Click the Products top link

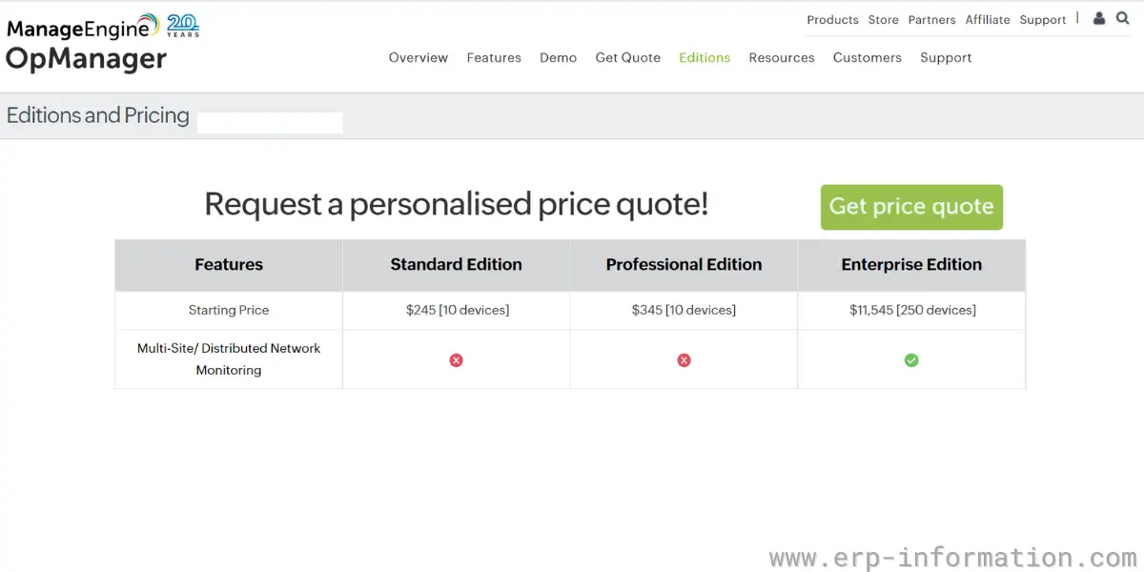[832, 20]
